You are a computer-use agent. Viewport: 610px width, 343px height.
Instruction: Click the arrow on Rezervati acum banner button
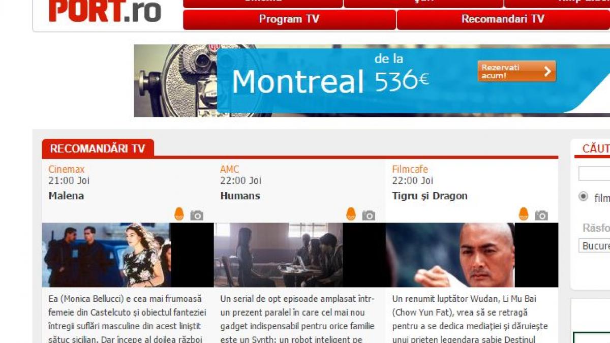pos(547,72)
